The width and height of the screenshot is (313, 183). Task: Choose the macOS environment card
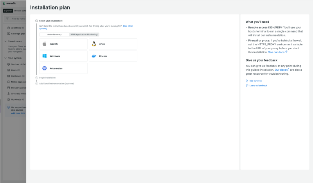(63, 44)
